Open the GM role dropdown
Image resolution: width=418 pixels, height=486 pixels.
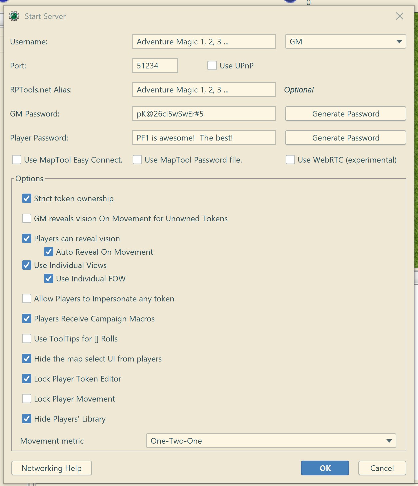[x=399, y=41]
